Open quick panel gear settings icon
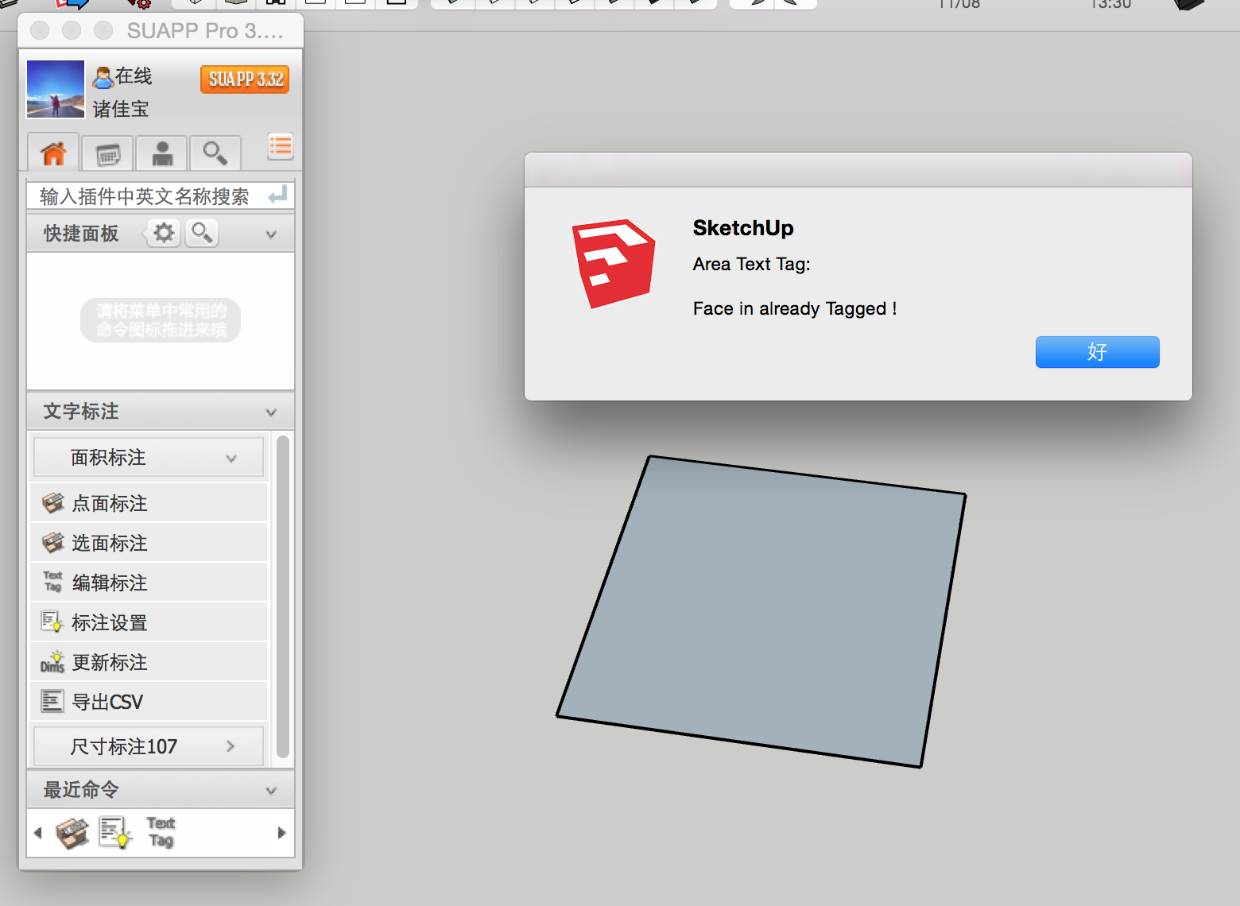This screenshot has width=1240, height=906. coord(164,233)
